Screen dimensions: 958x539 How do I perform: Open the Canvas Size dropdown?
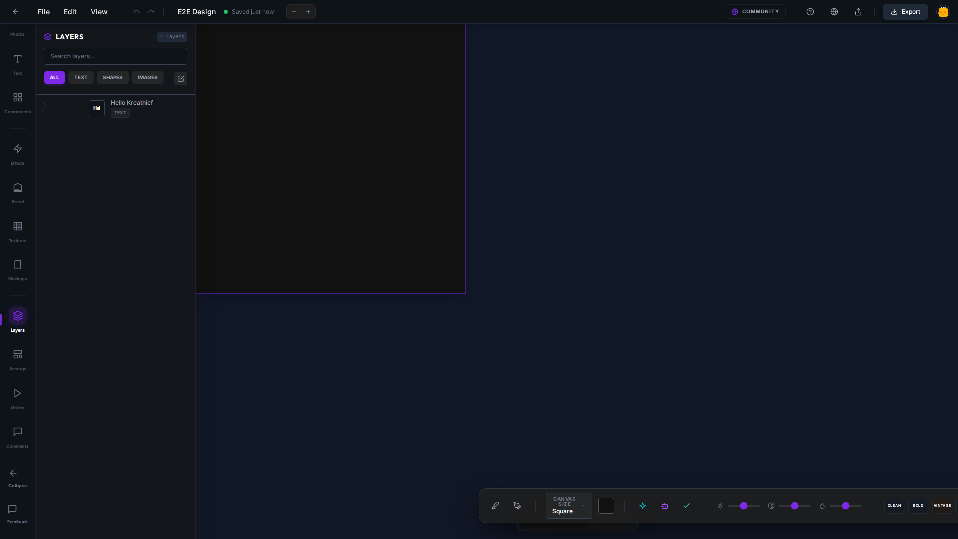click(x=569, y=506)
